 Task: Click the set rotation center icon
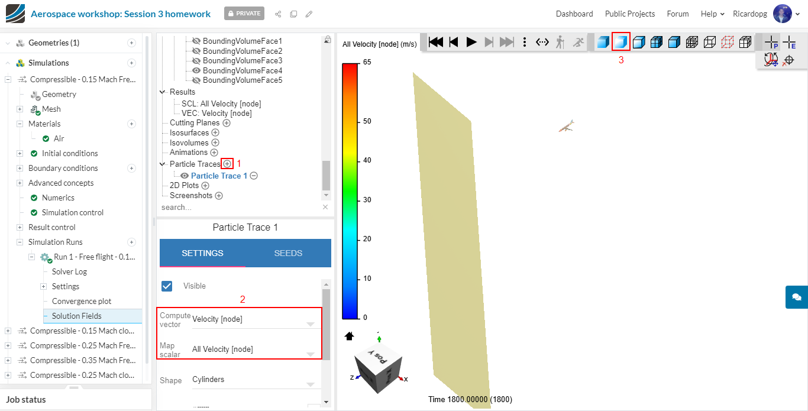(x=771, y=60)
